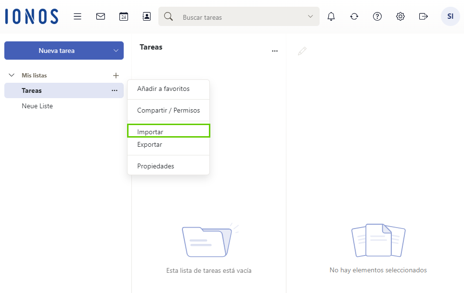Click 'Esta lista de tareas está vacía' text

click(x=208, y=270)
